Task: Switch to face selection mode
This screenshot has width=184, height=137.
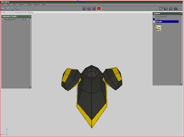Action: pyautogui.click(x=94, y=9)
